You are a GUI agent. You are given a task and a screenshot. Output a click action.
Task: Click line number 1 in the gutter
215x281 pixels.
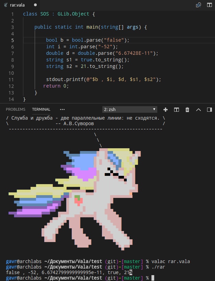[12, 14]
